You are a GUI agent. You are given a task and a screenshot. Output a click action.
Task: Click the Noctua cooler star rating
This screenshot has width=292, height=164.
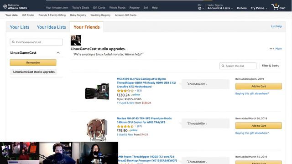125,126
